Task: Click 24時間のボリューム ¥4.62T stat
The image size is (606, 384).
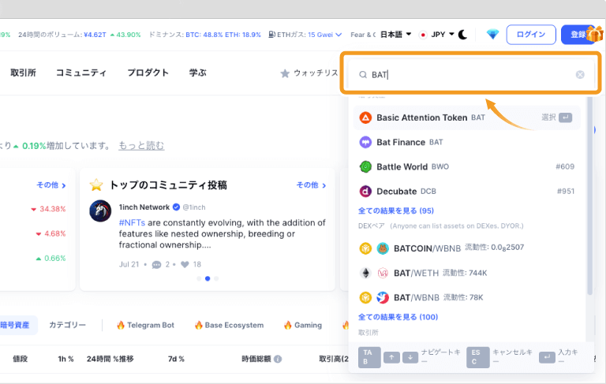Action: click(79, 35)
